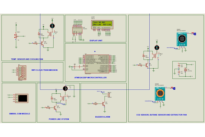This screenshot has width=205, height=137.
Task: Click the MQ-6 gas sensor GAS1
Action: pos(182,39)
